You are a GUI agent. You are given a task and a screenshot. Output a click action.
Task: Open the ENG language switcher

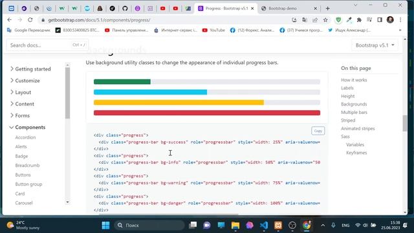[345, 225]
